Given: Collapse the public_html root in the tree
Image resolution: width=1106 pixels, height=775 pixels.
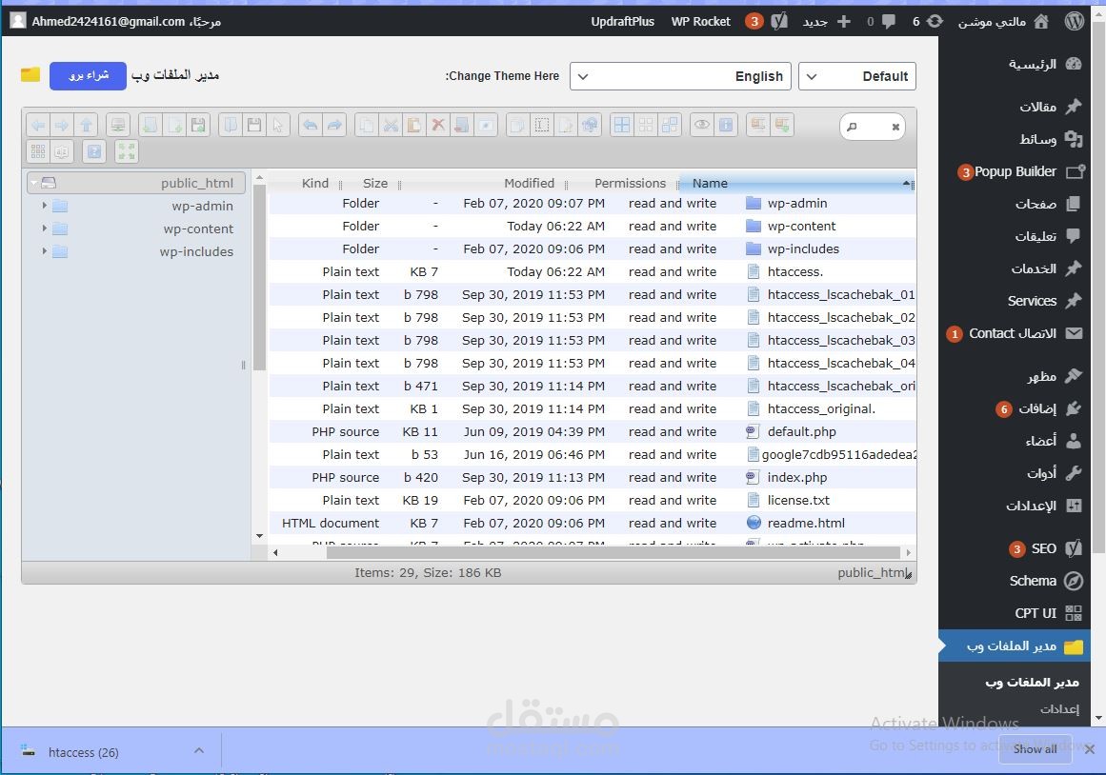Looking at the screenshot, I should pos(33,183).
